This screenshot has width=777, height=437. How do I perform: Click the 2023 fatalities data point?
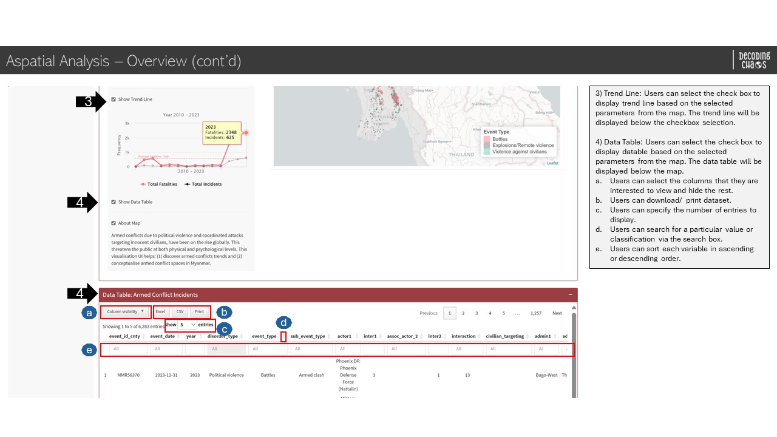[246, 132]
